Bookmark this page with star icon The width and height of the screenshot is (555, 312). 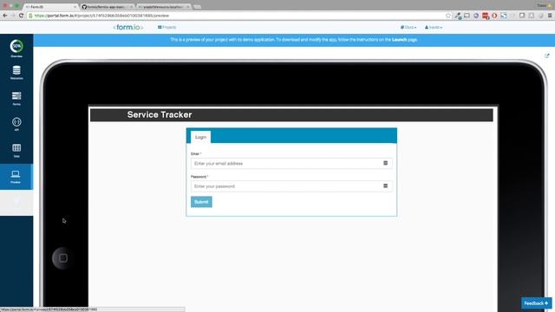point(448,16)
